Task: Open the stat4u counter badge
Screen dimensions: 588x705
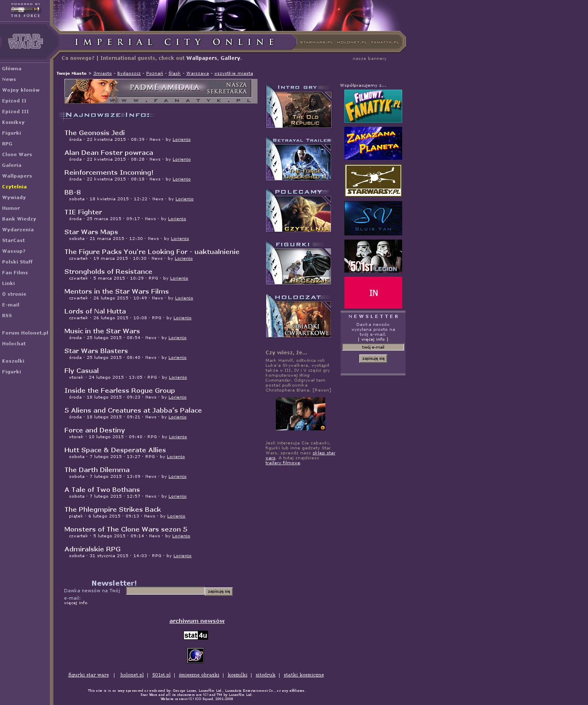Action: (x=196, y=635)
